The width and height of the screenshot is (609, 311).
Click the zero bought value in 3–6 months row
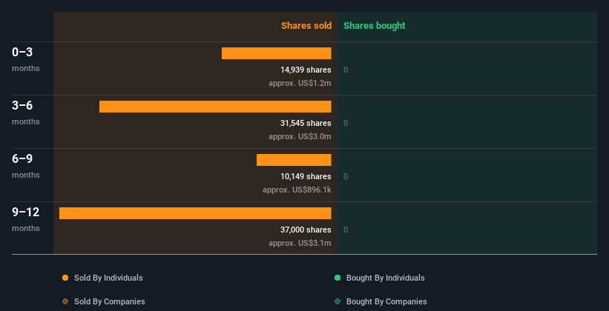[x=346, y=123]
